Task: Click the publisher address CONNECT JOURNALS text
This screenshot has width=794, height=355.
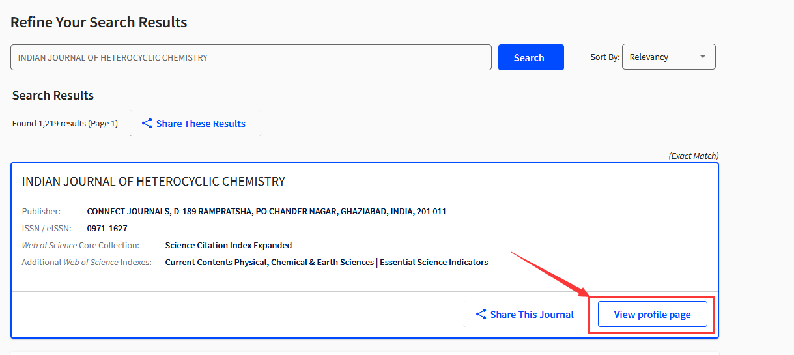Action: coord(266,212)
